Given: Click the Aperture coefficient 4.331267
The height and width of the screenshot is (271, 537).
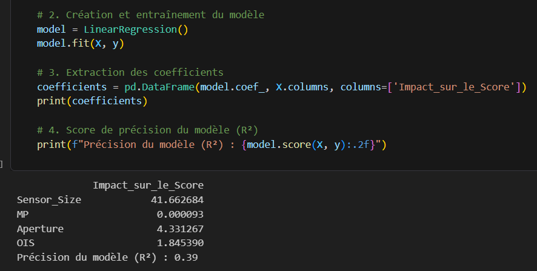Looking at the screenshot, I should coord(179,229).
